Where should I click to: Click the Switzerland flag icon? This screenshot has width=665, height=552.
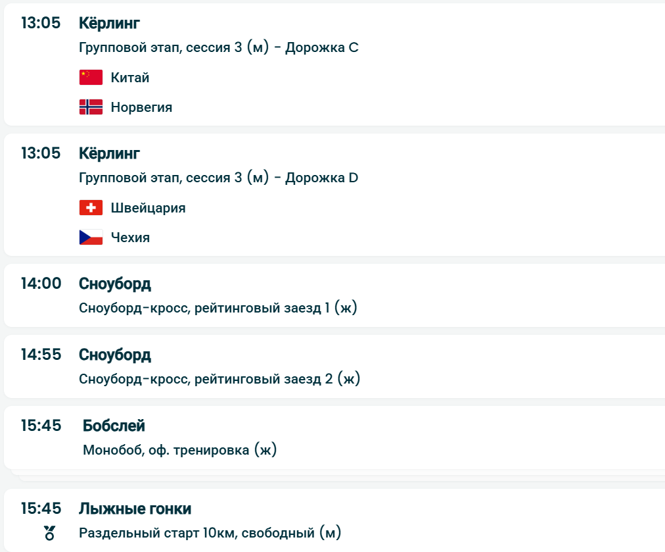[x=91, y=208]
